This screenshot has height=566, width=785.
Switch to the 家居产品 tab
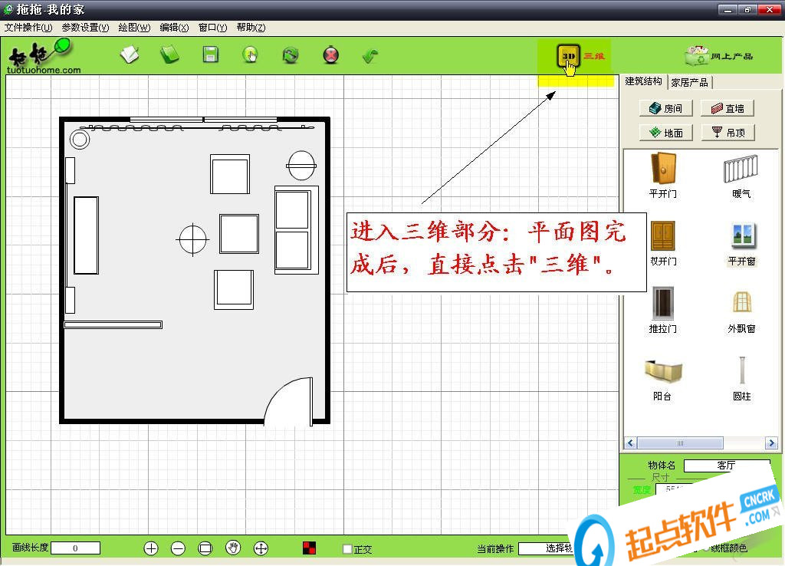pos(689,83)
